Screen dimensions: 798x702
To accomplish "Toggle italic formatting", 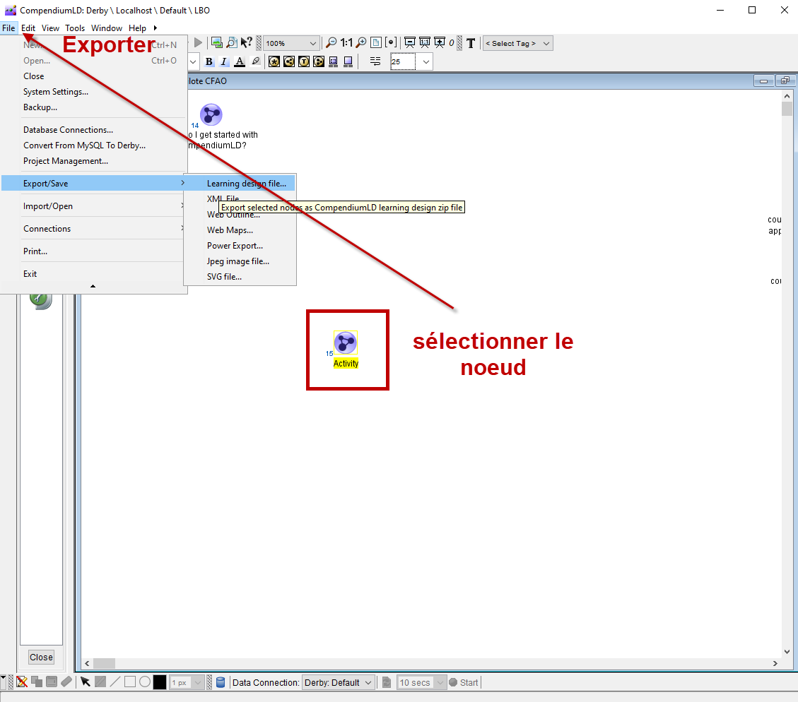I will (224, 61).
